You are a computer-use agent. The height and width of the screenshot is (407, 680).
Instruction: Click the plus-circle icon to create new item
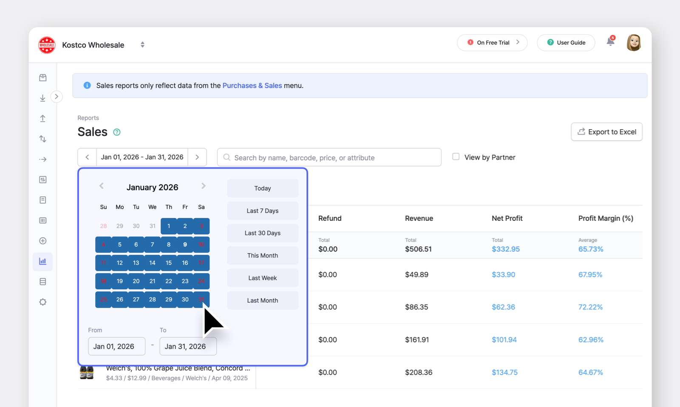42,240
